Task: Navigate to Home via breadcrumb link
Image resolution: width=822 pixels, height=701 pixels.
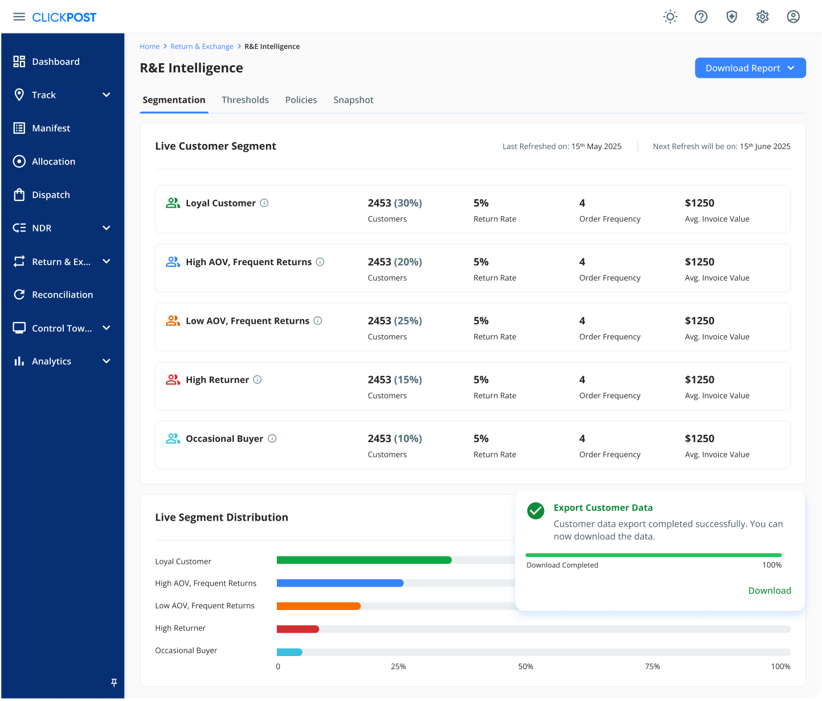Action: (x=150, y=46)
